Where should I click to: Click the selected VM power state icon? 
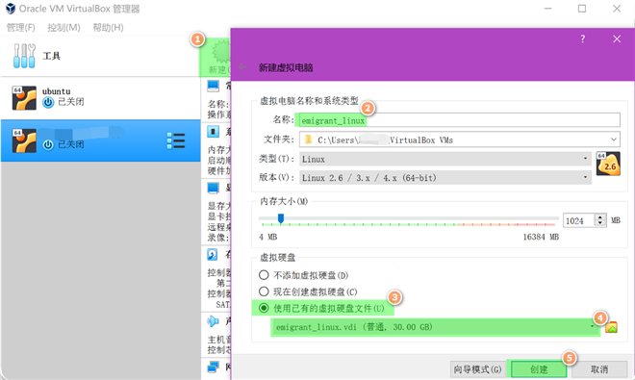coord(48,144)
